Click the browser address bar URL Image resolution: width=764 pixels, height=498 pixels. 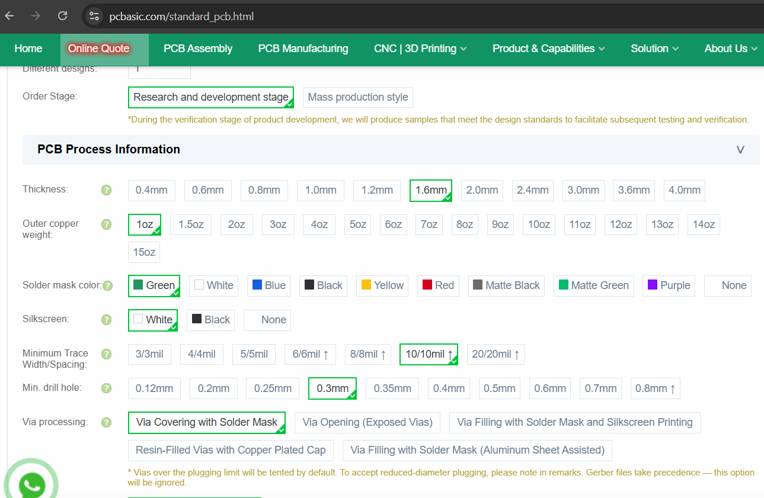tap(181, 17)
